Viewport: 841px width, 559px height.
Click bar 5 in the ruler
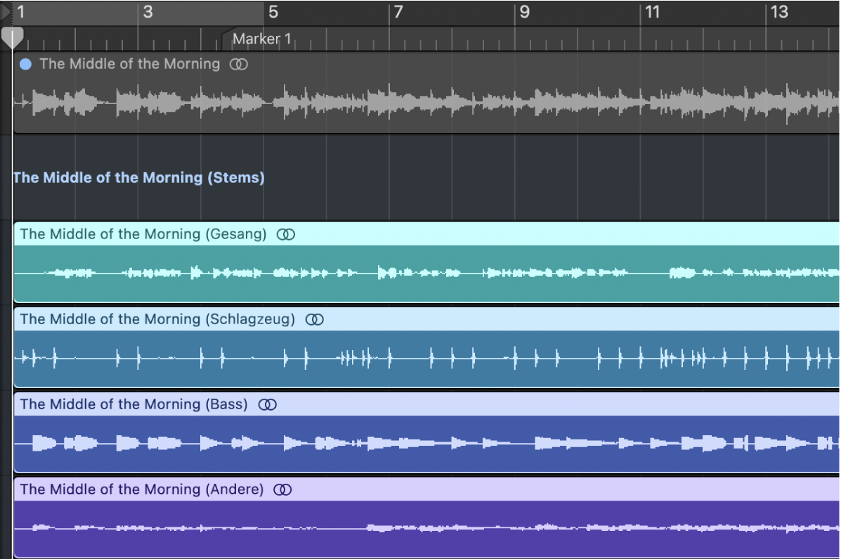[273, 12]
